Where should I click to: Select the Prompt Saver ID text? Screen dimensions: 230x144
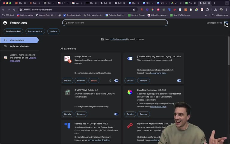click(x=93, y=73)
